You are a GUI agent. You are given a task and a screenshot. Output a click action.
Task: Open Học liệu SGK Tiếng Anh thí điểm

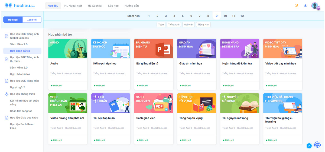pos(24,59)
